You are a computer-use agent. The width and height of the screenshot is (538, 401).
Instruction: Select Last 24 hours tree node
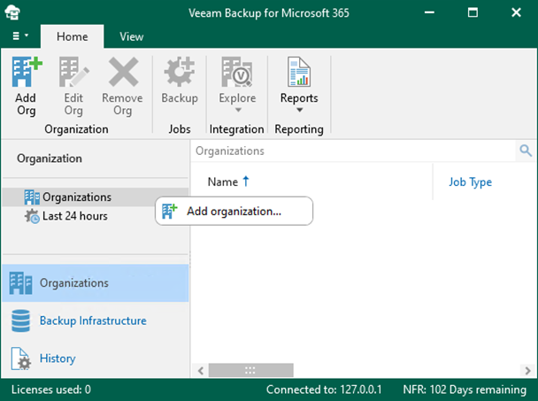[x=74, y=215]
